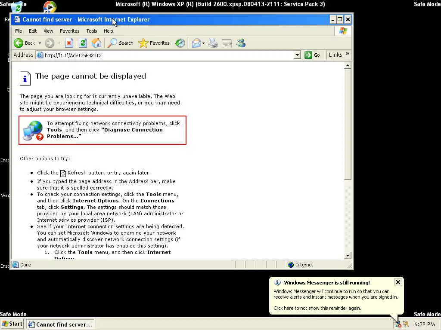Viewport: 441px width, 330px height.
Task: Open the Favorites menu
Action: pos(69,31)
